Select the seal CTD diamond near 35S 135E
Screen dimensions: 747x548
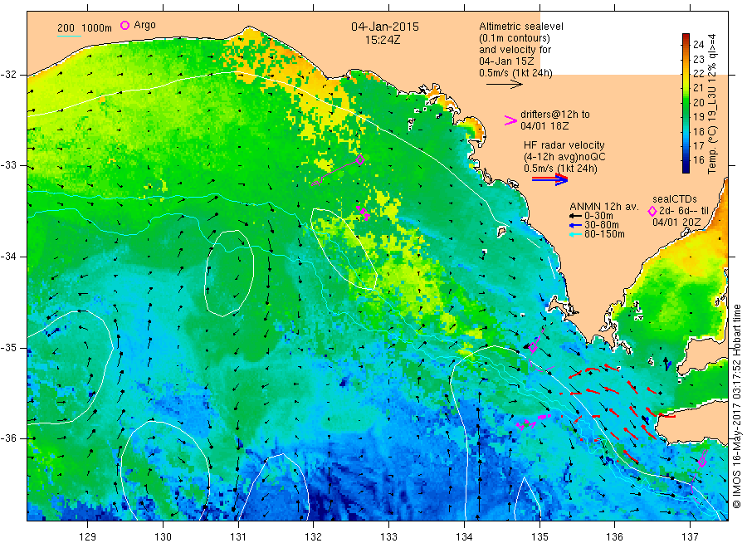point(533,348)
